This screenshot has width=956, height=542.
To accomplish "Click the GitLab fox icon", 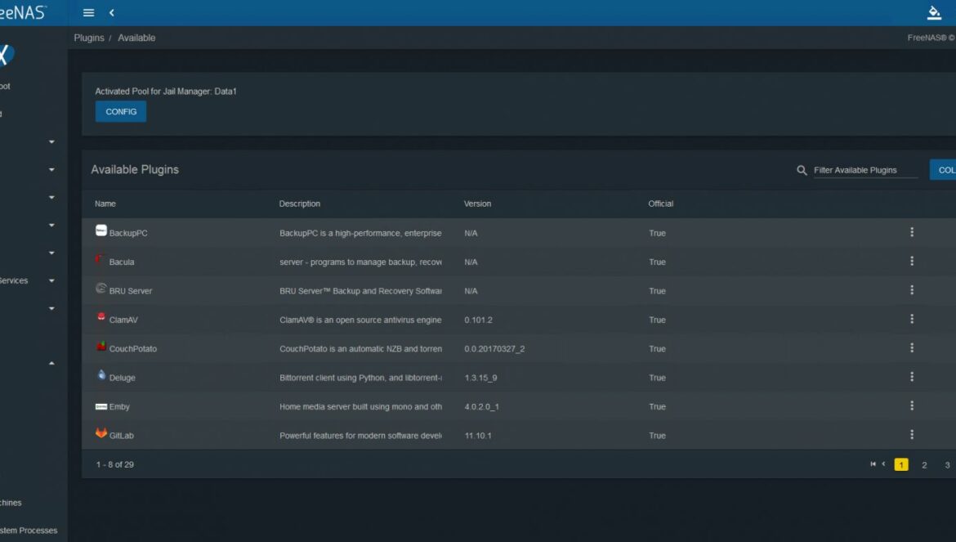I will [101, 433].
